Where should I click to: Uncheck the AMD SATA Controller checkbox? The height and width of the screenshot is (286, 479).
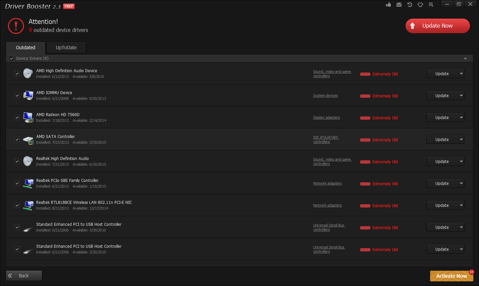tap(17, 139)
